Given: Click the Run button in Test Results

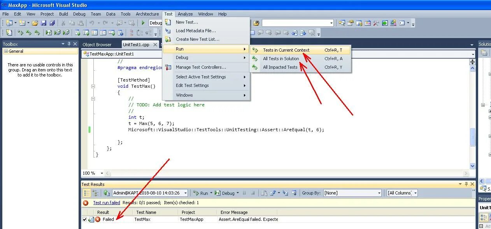Looking at the screenshot, I should point(200,193).
